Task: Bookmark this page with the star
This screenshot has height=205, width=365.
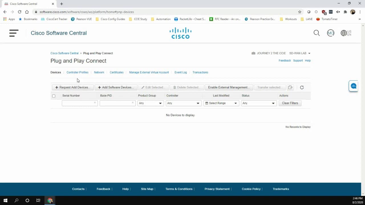Action: [300, 12]
